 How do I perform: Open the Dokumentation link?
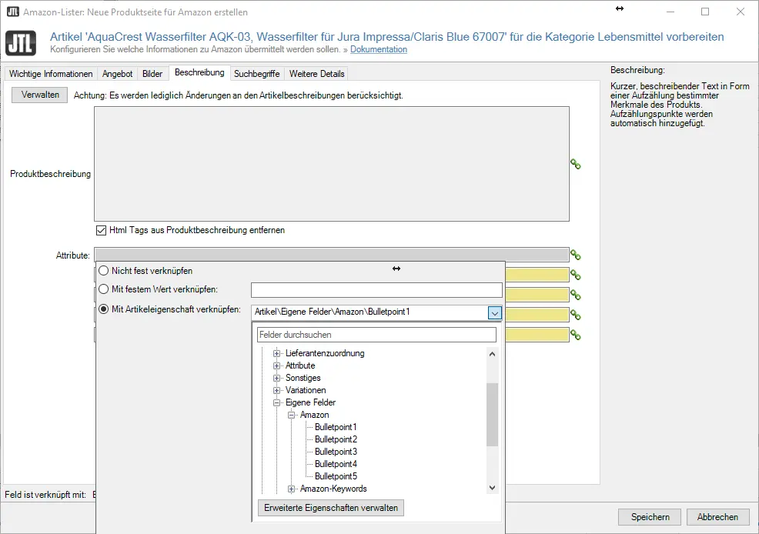point(379,49)
